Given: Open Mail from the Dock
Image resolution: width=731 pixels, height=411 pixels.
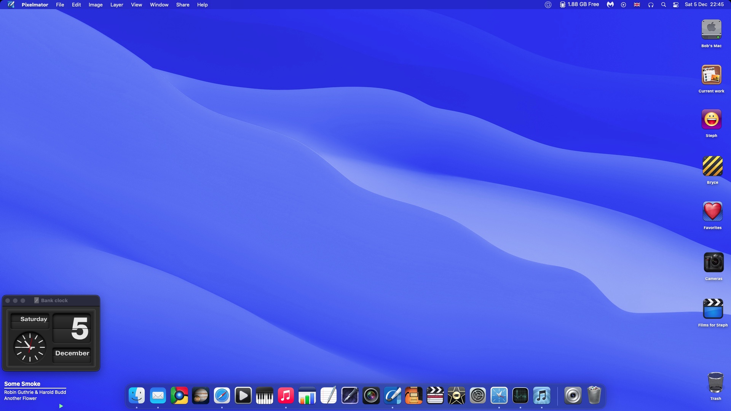Looking at the screenshot, I should [x=158, y=396].
